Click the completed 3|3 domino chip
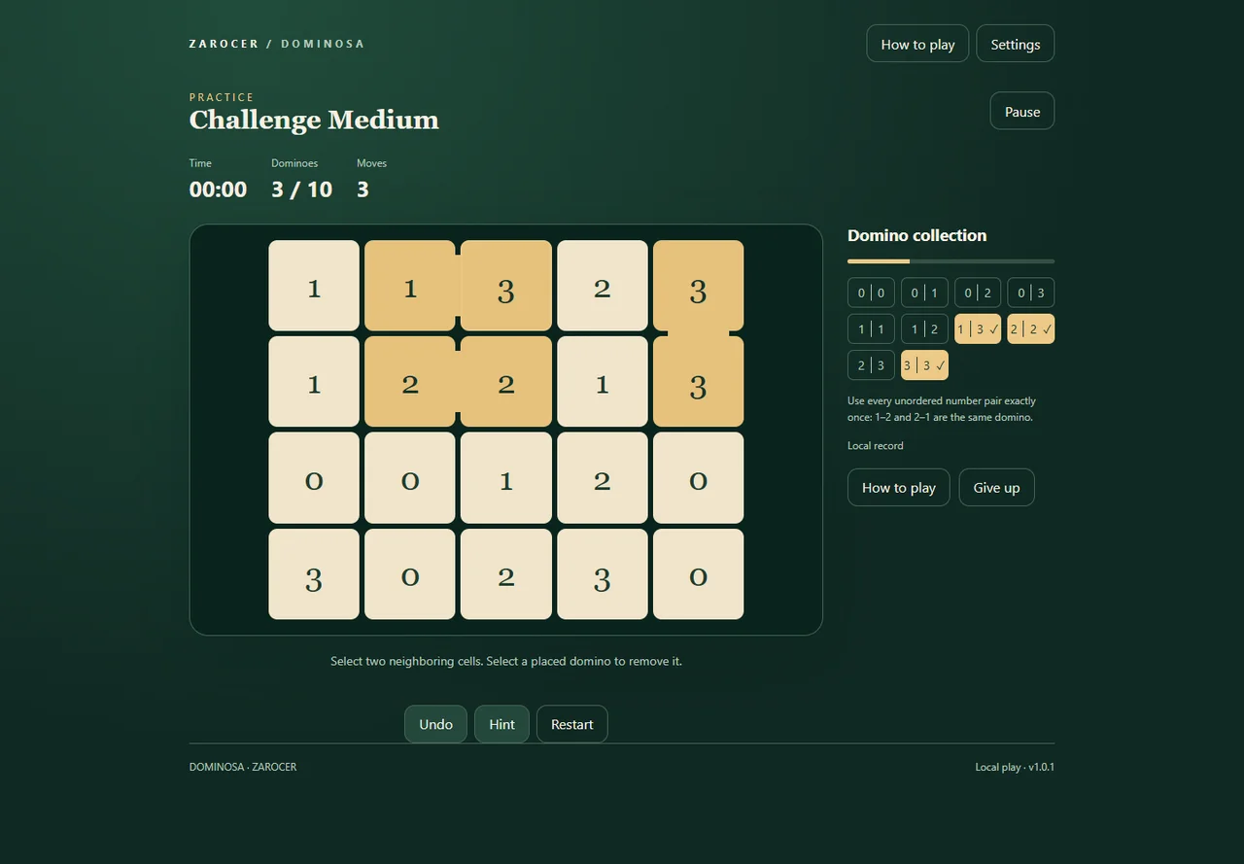Image resolution: width=1244 pixels, height=864 pixels. coord(924,364)
